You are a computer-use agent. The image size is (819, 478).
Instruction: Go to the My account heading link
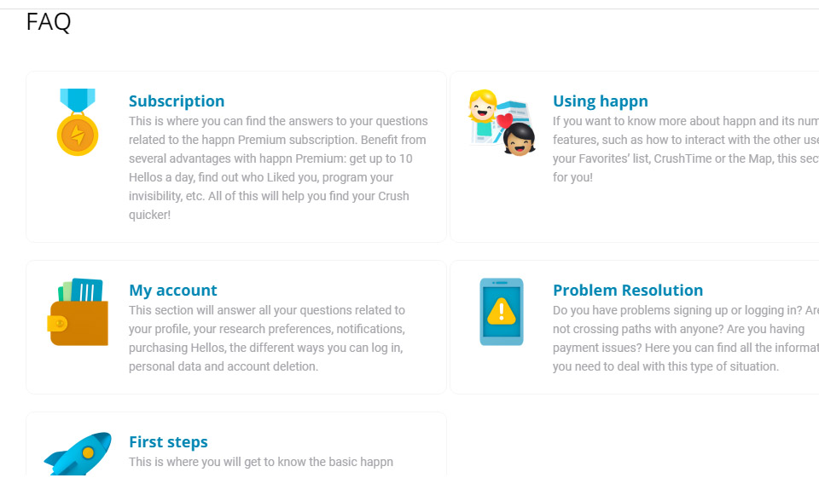click(172, 290)
